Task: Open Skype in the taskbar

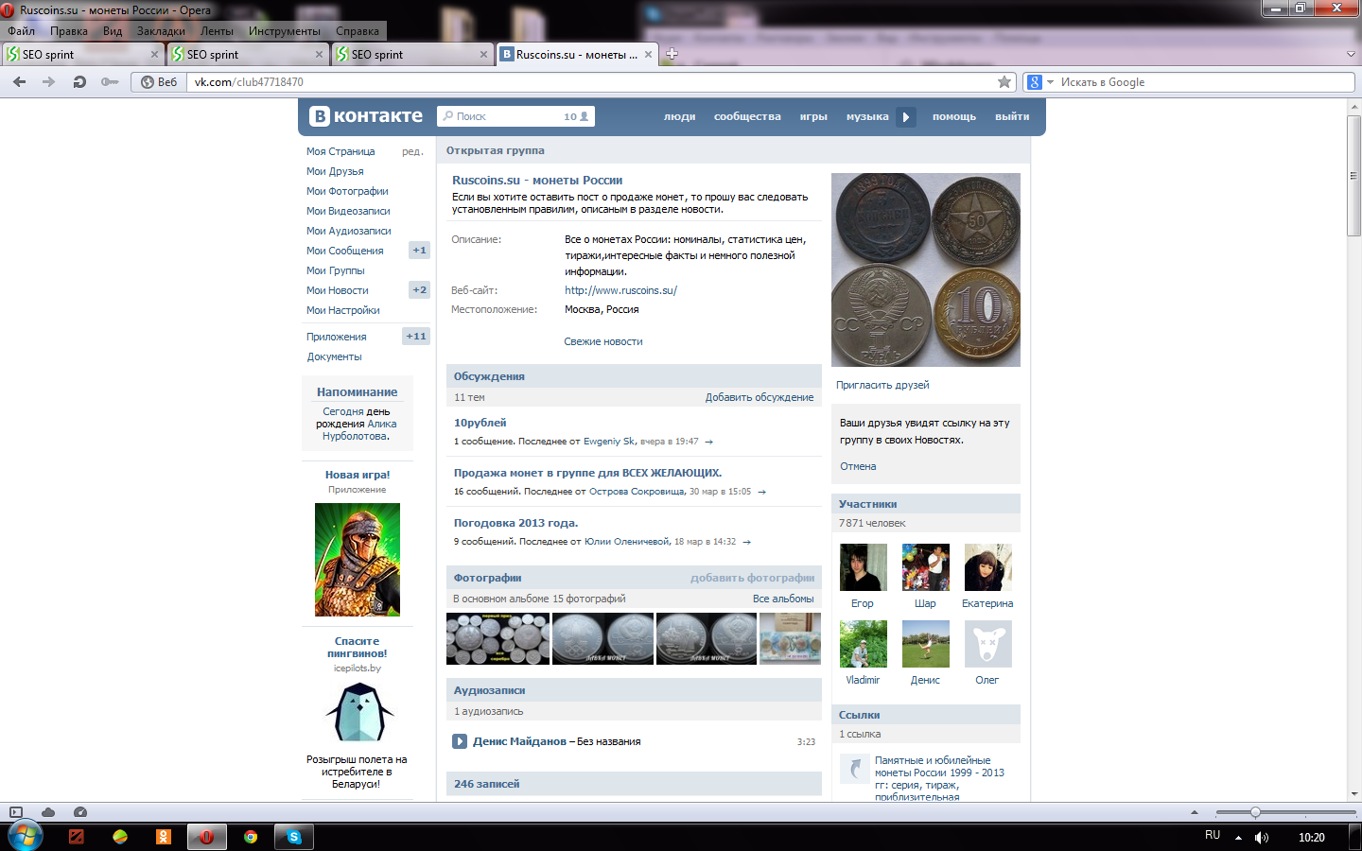Action: 294,837
